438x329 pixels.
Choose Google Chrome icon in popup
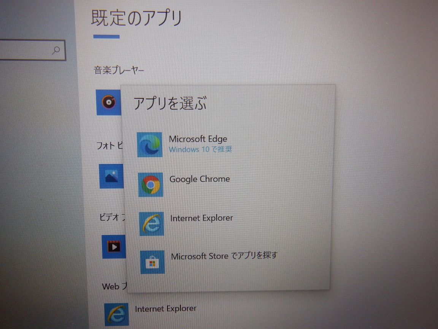click(x=151, y=185)
